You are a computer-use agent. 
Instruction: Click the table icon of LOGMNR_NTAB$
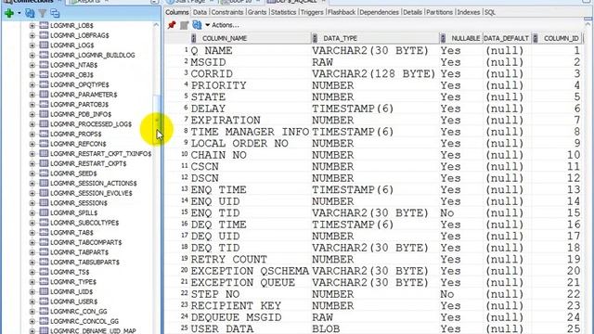(x=44, y=65)
